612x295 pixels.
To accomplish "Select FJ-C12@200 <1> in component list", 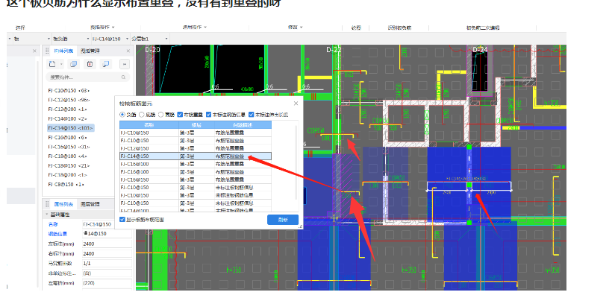I will click(x=67, y=109).
